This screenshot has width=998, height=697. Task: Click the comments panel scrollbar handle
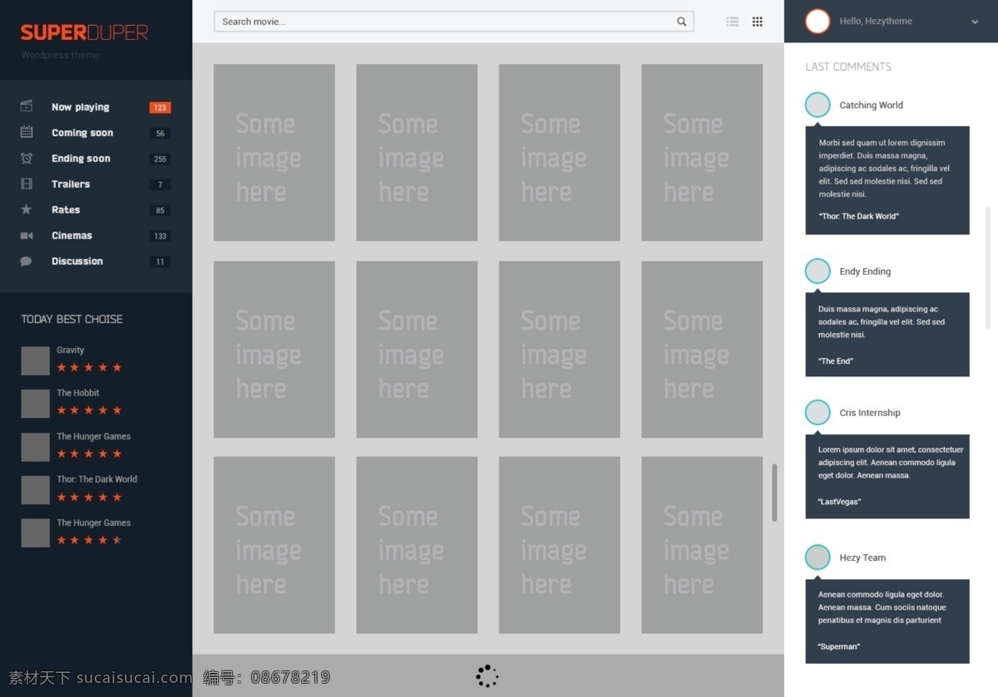tap(988, 268)
